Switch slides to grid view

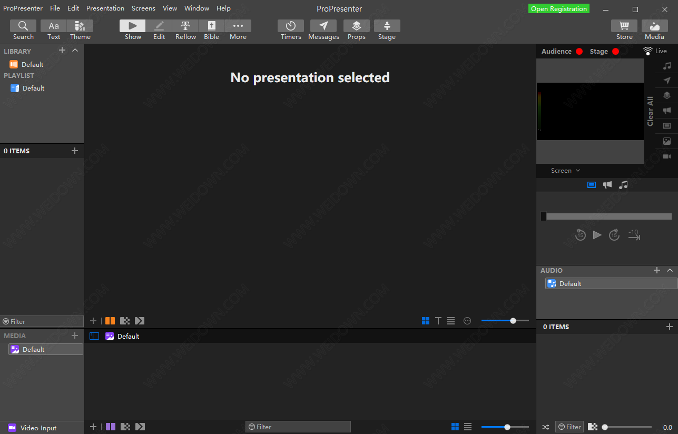(x=426, y=320)
